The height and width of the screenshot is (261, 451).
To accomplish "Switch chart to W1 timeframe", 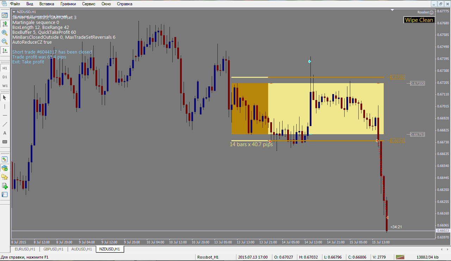I will click(5, 86).
